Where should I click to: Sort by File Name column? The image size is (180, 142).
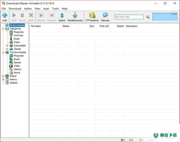pos(36,26)
